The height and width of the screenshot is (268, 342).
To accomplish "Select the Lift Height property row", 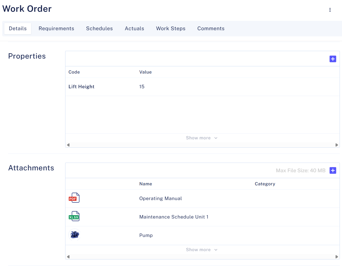I will coord(82,87).
